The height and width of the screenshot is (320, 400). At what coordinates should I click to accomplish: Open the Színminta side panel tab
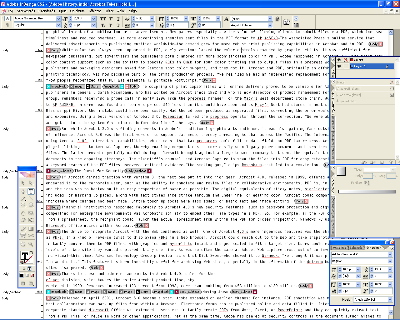tap(333, 155)
